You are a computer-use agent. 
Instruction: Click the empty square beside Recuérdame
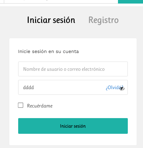(21, 105)
